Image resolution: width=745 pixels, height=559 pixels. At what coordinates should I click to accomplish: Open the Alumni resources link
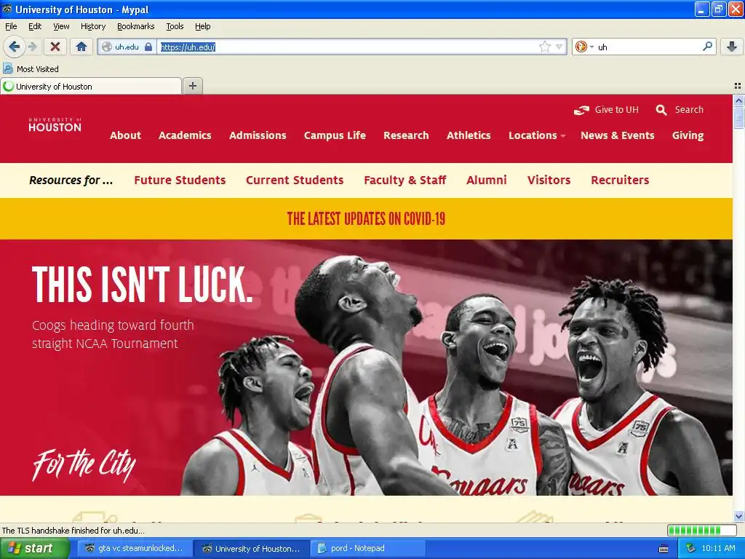click(x=487, y=181)
